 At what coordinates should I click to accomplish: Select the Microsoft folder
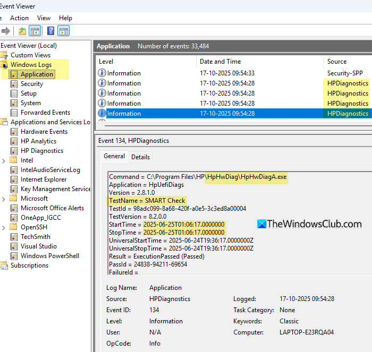(x=34, y=199)
